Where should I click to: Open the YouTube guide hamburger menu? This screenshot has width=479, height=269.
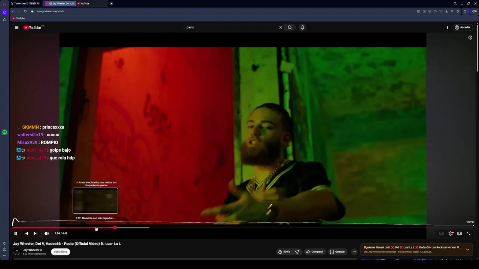[x=16, y=27]
